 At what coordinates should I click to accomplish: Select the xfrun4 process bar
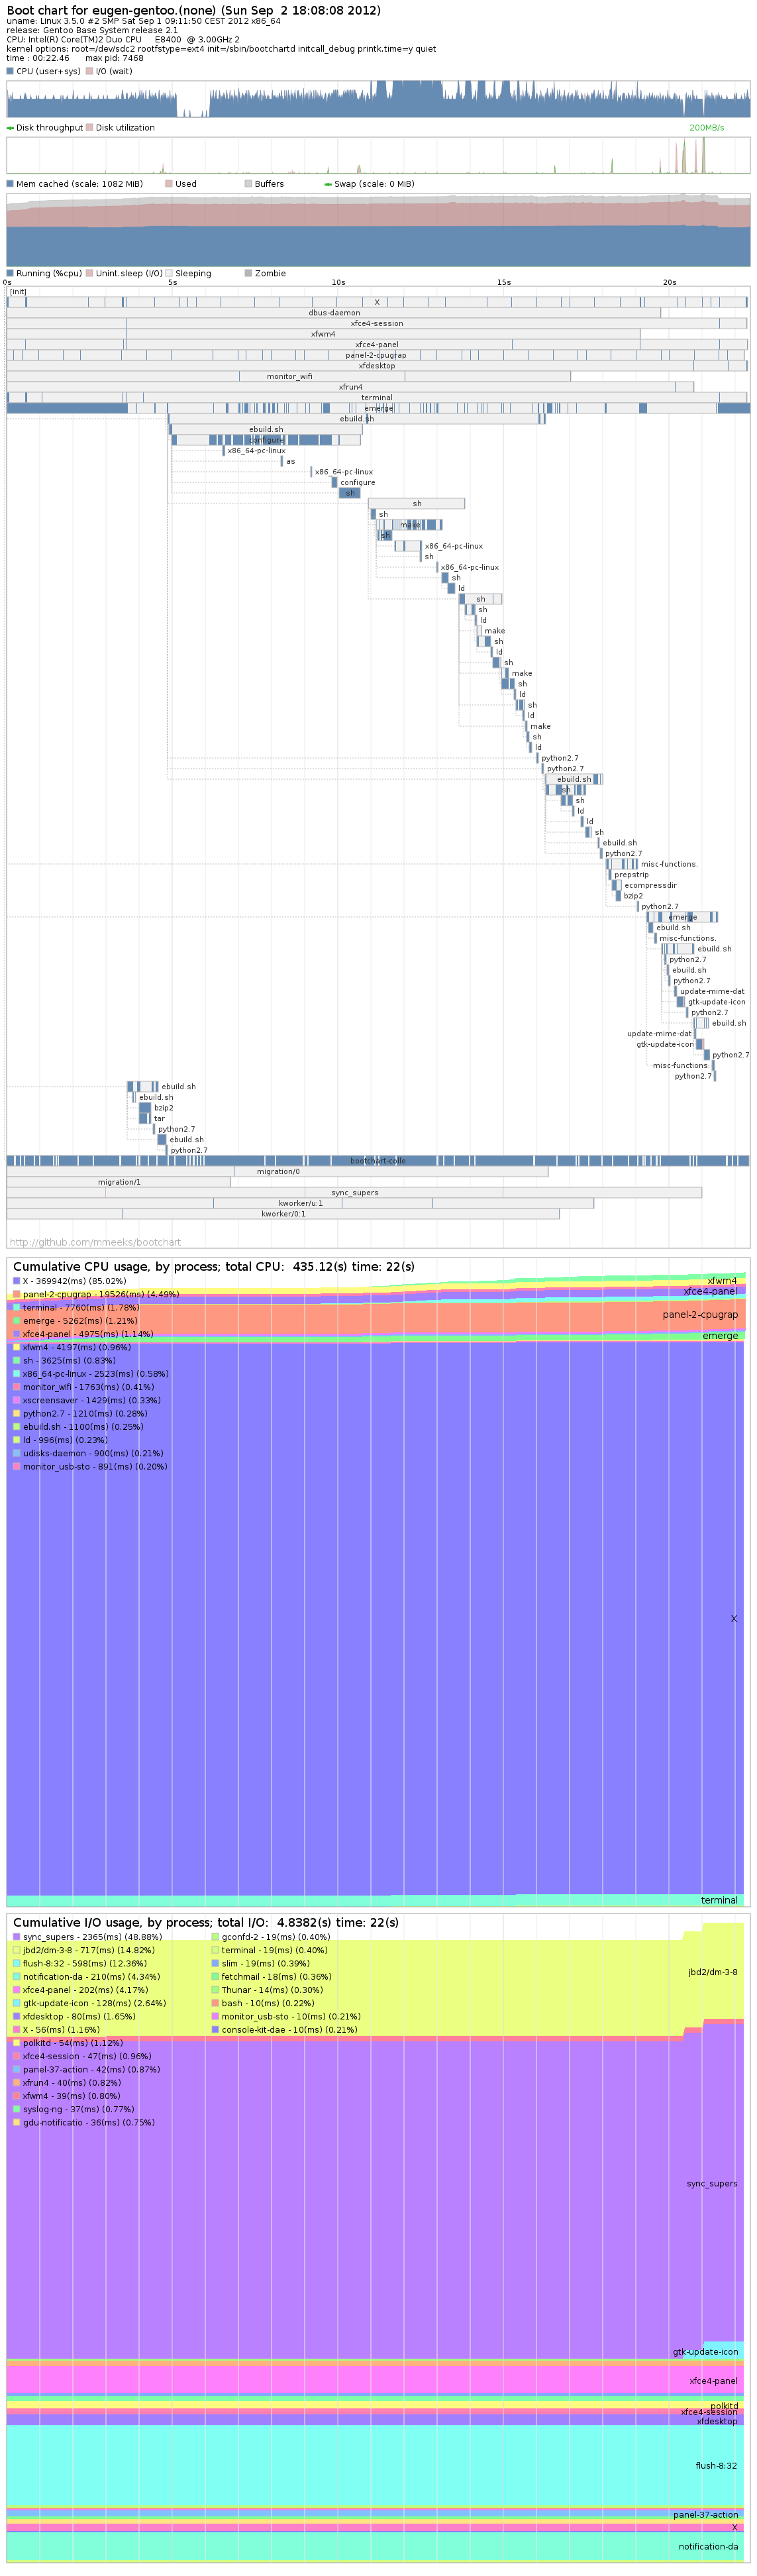point(350,387)
